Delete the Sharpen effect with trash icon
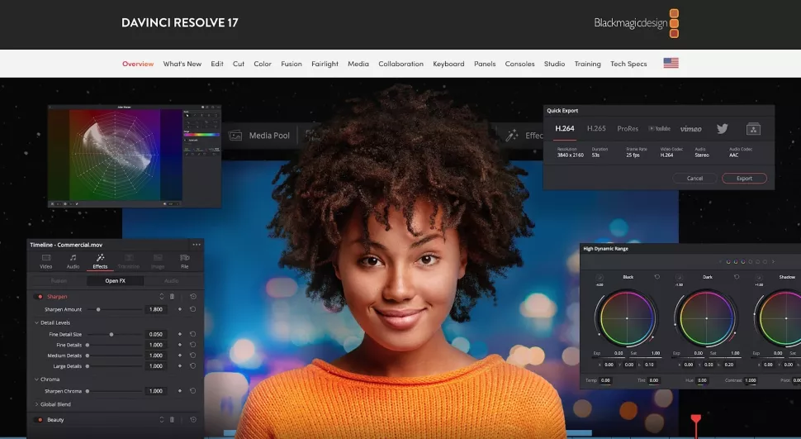 coord(172,296)
